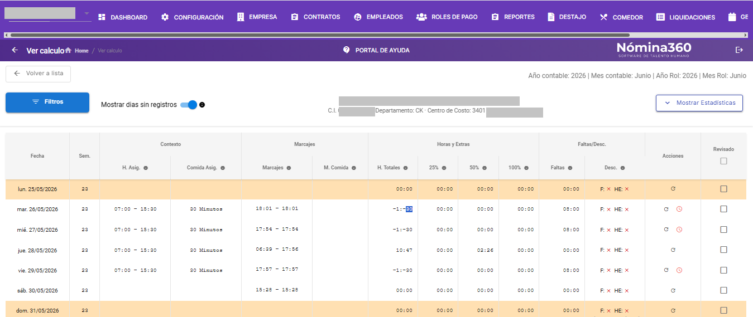Image resolution: width=753 pixels, height=317 pixels.
Task: Click the red clock icon for mar. 26/05/2026
Action: [x=679, y=209]
